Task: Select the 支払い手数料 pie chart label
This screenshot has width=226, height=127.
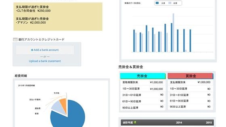Action: [x=35, y=99]
